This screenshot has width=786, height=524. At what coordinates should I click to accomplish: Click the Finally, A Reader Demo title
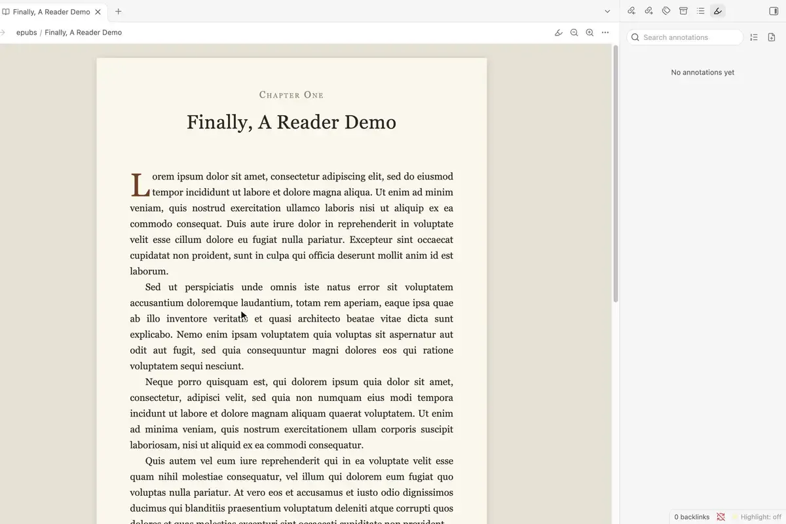[x=291, y=122]
